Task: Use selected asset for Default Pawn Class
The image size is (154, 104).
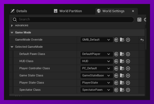Action: [x=116, y=54]
